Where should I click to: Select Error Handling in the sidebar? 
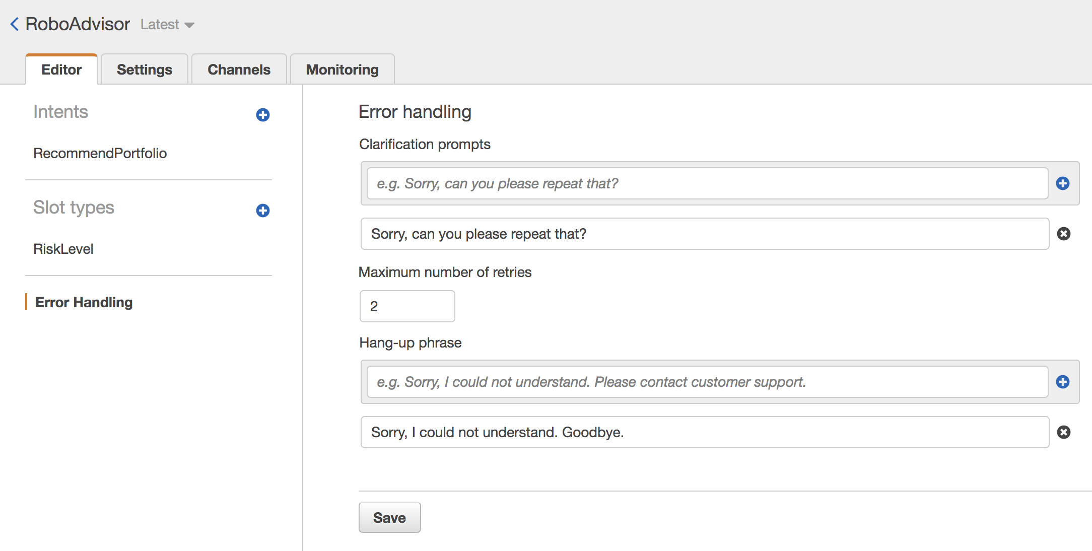click(x=84, y=302)
